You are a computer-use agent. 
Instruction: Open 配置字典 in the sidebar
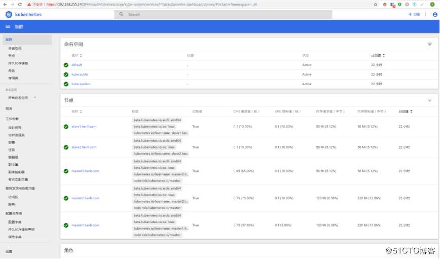click(x=15, y=222)
